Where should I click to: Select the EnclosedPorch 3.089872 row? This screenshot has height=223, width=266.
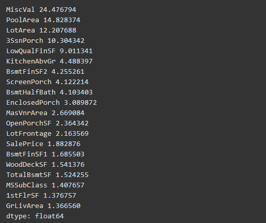coord(52,103)
